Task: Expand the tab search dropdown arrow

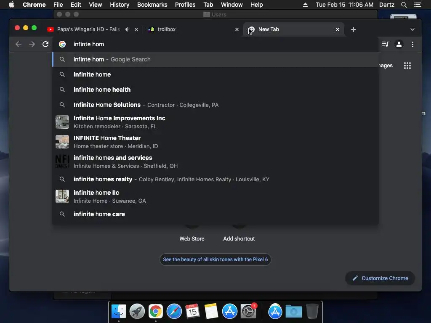Action: [412, 29]
